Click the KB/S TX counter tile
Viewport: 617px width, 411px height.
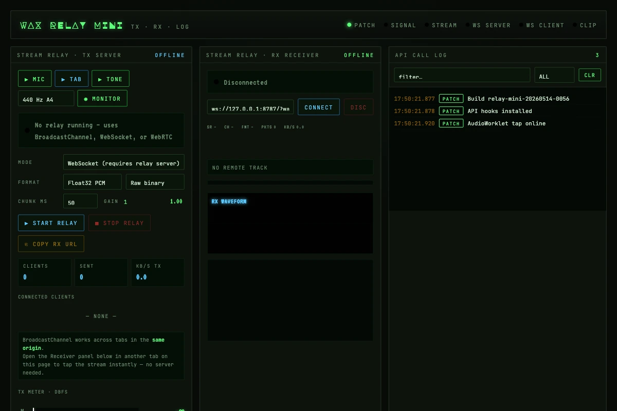(x=158, y=272)
